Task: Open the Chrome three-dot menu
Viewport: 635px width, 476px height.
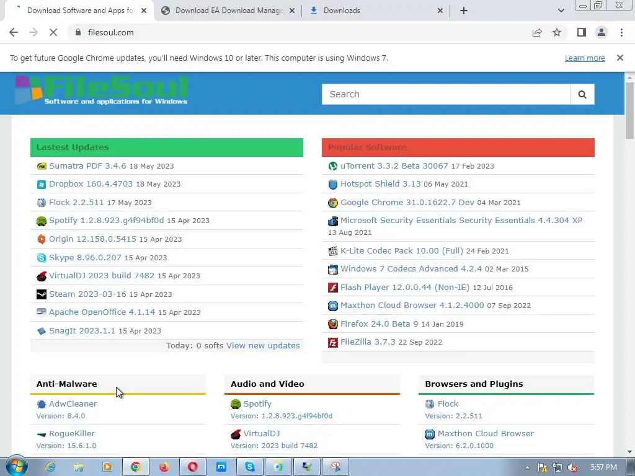Action: (621, 32)
